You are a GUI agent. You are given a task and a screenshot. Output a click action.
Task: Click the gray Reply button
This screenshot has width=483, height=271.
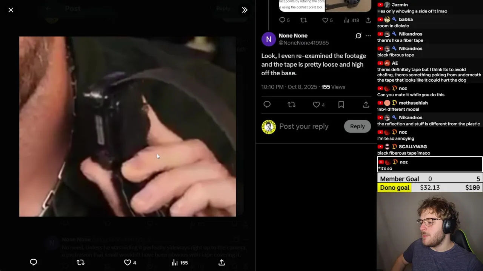point(357,126)
